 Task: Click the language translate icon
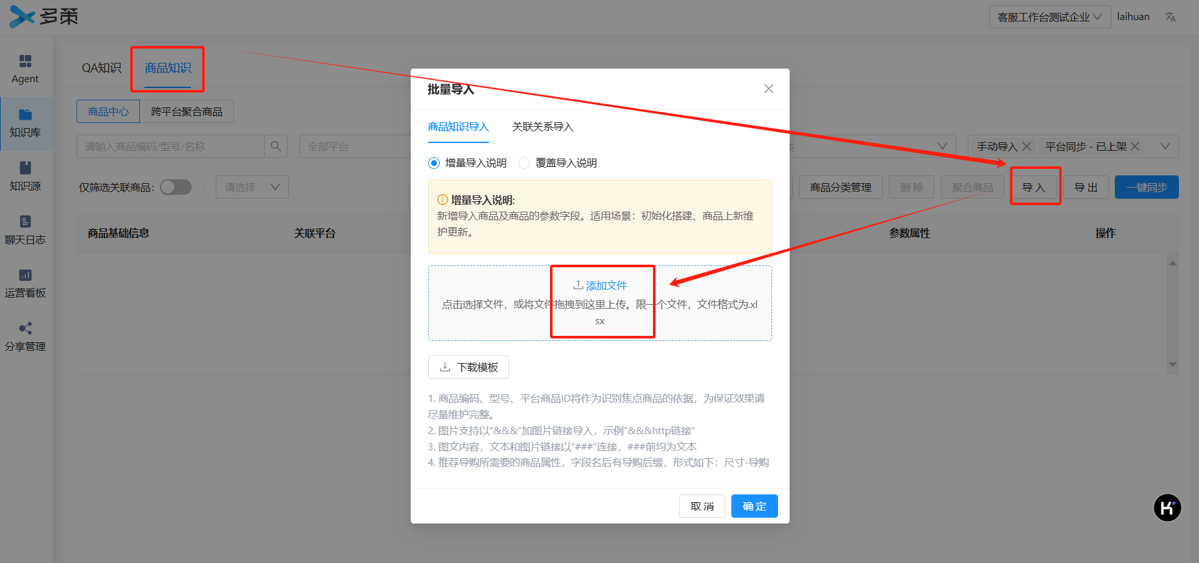point(1170,17)
